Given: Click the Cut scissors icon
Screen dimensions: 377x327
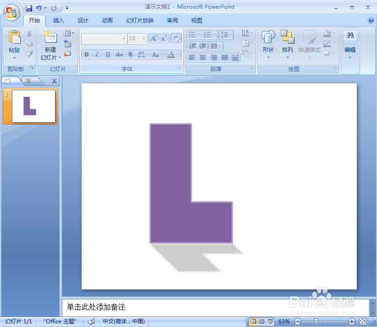Looking at the screenshot, I should click(29, 33).
